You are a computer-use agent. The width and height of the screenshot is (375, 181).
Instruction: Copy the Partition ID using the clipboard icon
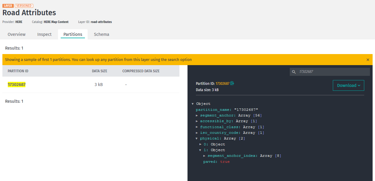232,83
